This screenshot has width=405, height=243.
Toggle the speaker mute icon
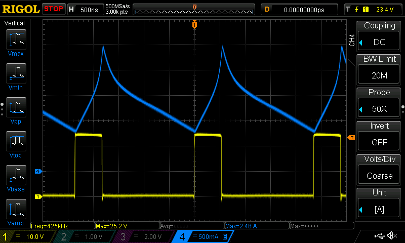pyautogui.click(x=392, y=236)
